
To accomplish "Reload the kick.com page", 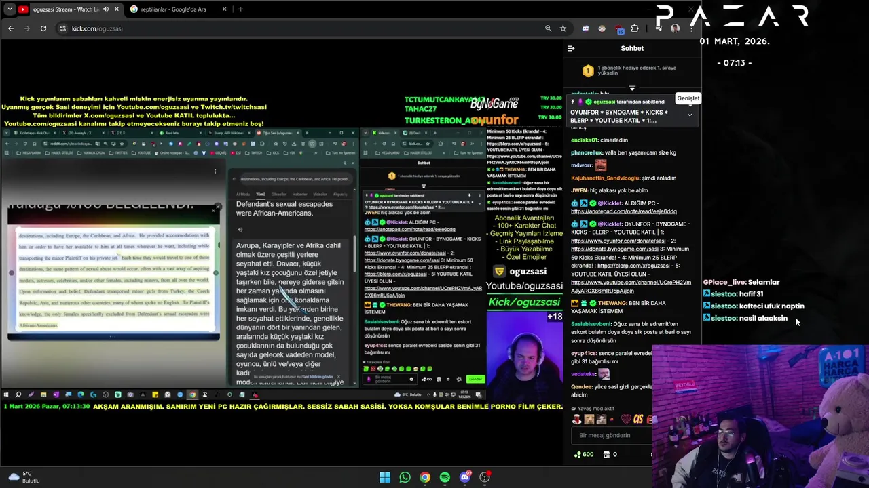I will pos(43,28).
